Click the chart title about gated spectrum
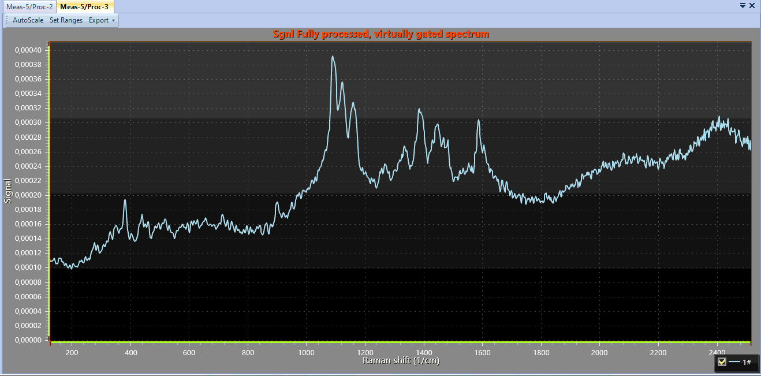Viewport: 761px width, 376px height. pos(380,34)
